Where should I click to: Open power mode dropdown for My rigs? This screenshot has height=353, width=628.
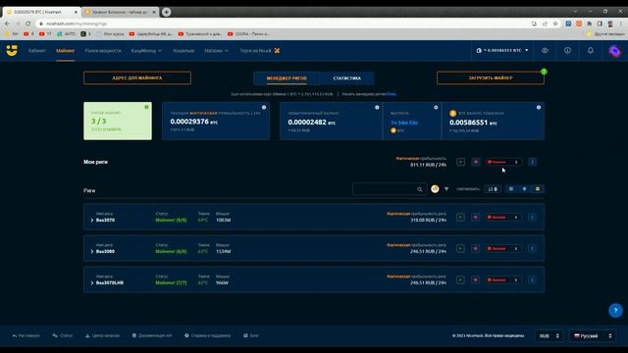pos(503,162)
